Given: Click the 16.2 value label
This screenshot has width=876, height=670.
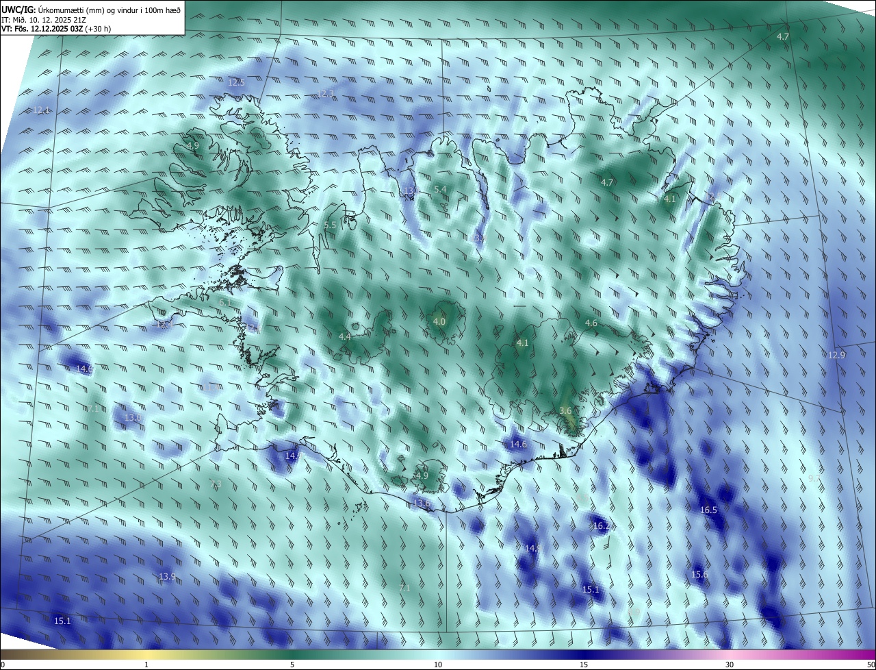Looking at the screenshot, I should (602, 526).
